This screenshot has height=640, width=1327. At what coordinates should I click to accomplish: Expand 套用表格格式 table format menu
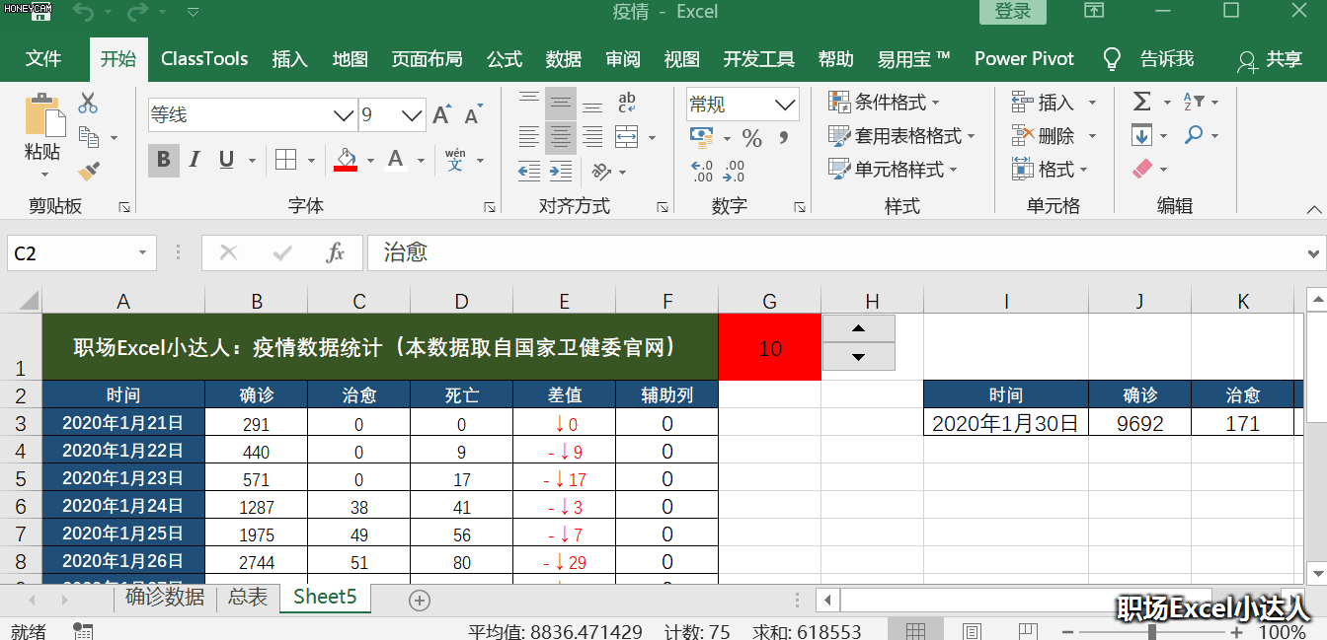[x=901, y=135]
